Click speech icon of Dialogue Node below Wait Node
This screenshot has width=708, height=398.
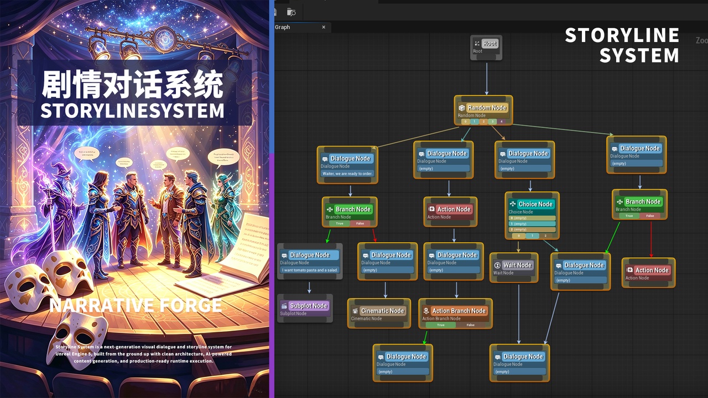(x=498, y=357)
